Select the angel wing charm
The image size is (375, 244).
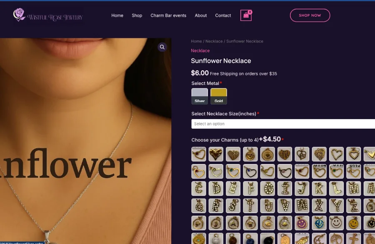pos(302,239)
